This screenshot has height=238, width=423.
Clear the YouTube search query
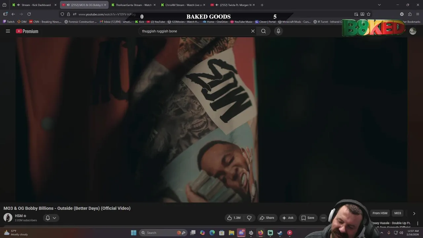point(253,31)
